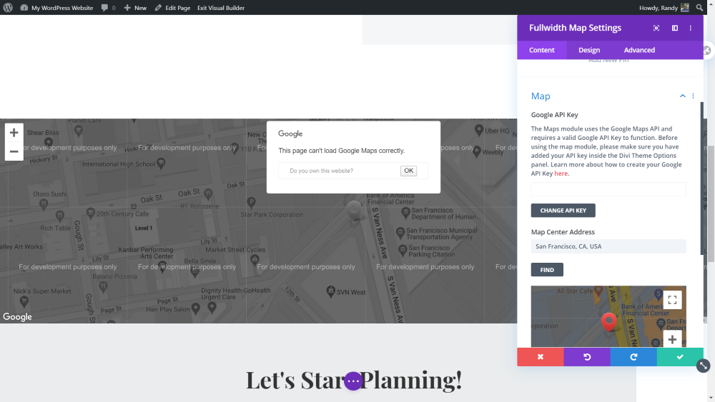Click the Change API Key button
This screenshot has height=402, width=715.
click(x=563, y=211)
